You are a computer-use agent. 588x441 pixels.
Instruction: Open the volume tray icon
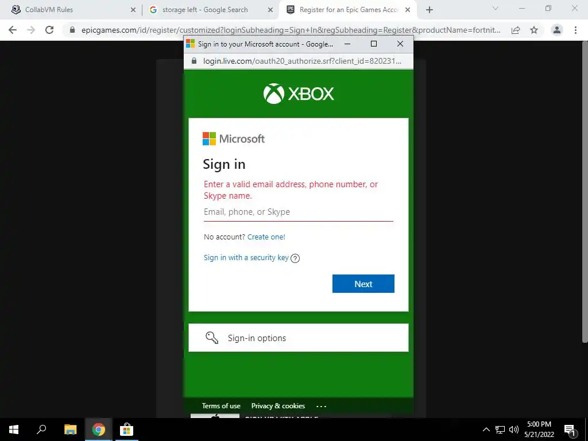coord(514,430)
